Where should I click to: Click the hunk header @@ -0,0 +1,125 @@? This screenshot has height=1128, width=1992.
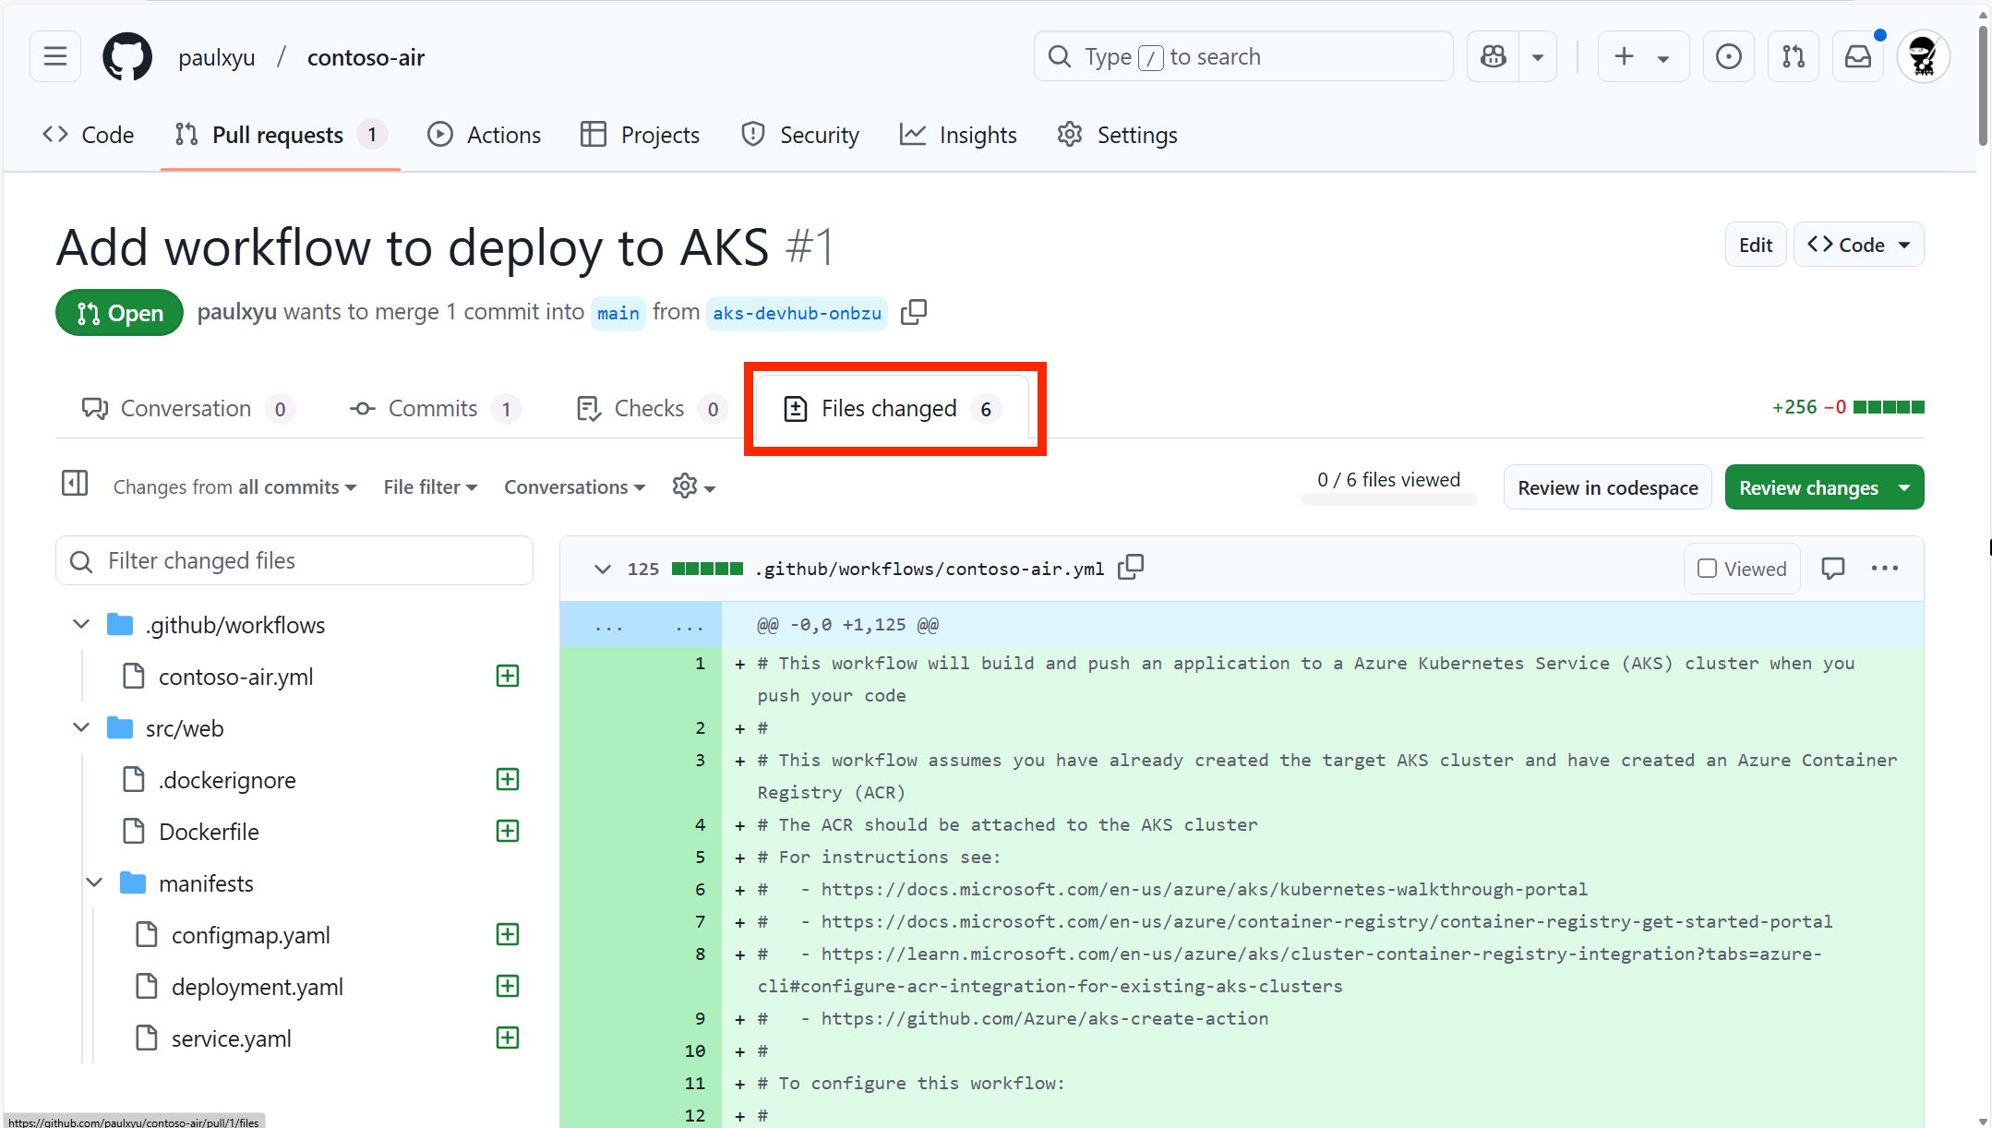coord(847,625)
